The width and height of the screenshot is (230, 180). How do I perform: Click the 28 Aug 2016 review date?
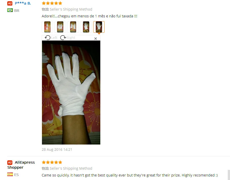point(57,150)
